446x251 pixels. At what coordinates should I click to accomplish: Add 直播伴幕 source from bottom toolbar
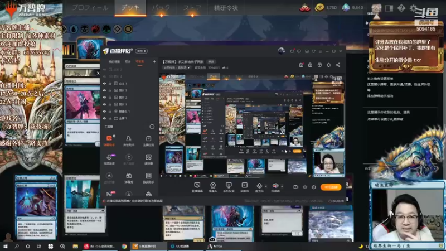(197, 187)
